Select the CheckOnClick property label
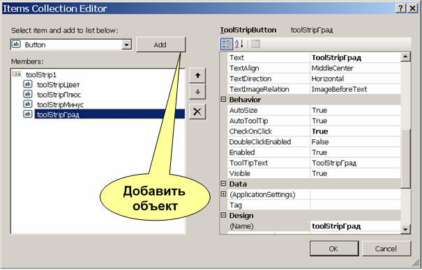This screenshot has height=270, width=422. 250,132
